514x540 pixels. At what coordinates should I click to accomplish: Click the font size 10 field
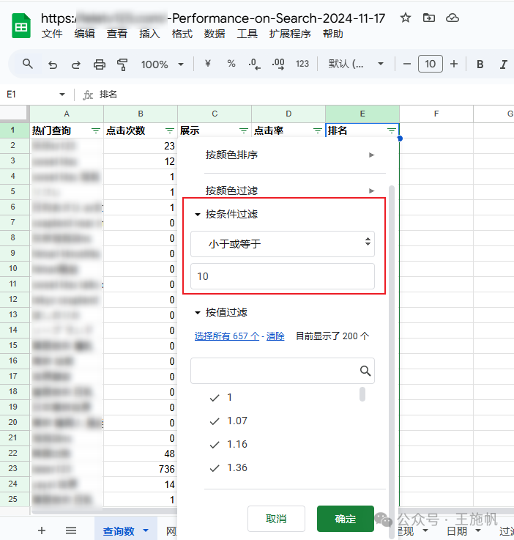430,64
